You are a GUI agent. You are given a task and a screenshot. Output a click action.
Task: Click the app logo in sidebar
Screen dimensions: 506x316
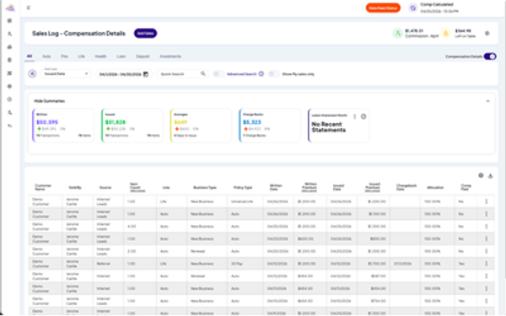click(x=10, y=8)
